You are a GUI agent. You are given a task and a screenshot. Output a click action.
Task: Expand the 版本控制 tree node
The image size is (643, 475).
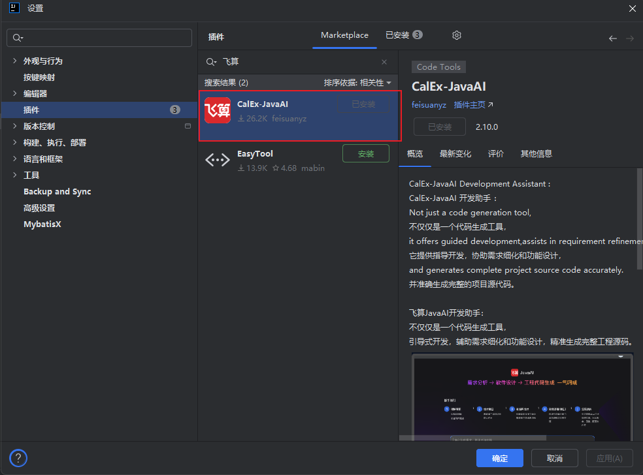[15, 126]
